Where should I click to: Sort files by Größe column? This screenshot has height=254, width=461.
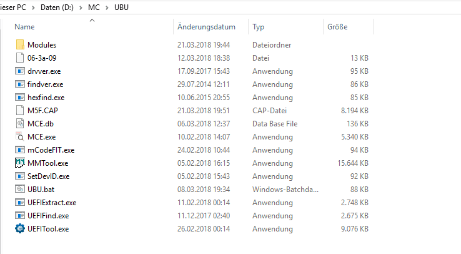(x=337, y=27)
